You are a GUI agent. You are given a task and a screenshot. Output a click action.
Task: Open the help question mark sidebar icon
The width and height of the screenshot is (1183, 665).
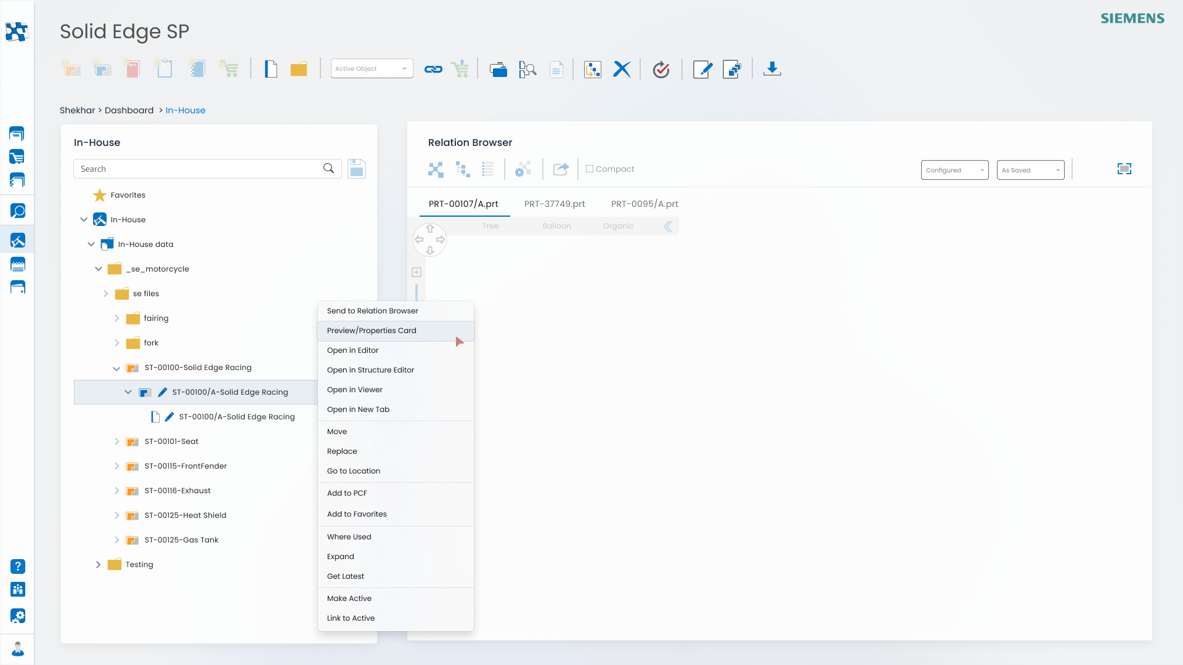[x=18, y=566]
